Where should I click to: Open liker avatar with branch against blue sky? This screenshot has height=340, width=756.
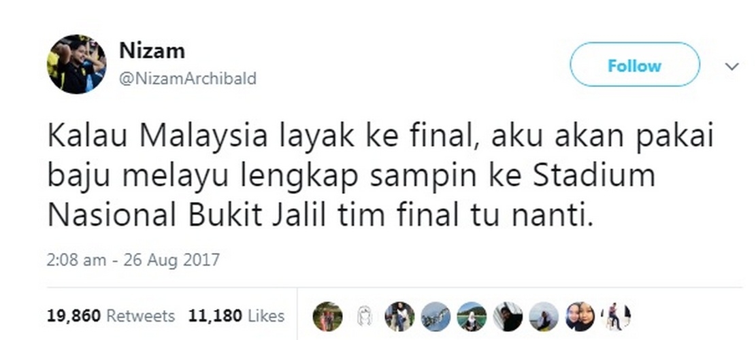point(436,316)
